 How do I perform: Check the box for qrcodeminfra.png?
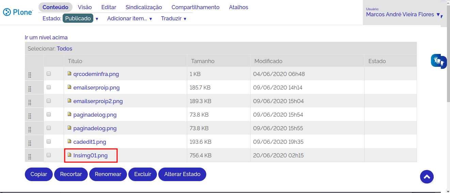(x=49, y=74)
